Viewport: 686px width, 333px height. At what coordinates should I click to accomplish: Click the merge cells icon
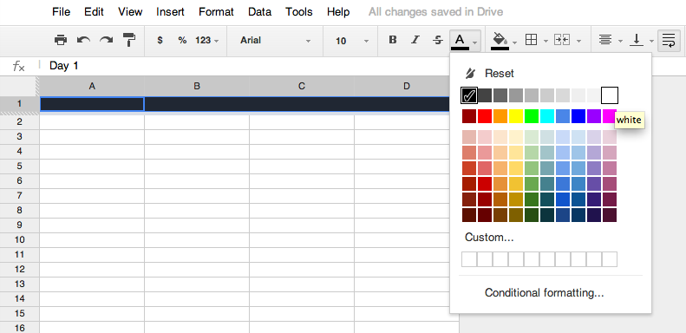(x=562, y=40)
